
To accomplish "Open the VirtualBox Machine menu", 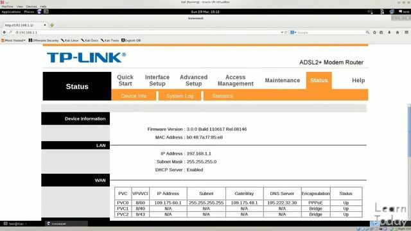I will pos(7,6).
